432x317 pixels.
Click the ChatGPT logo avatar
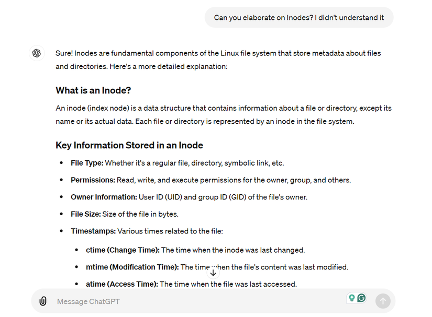pos(37,53)
